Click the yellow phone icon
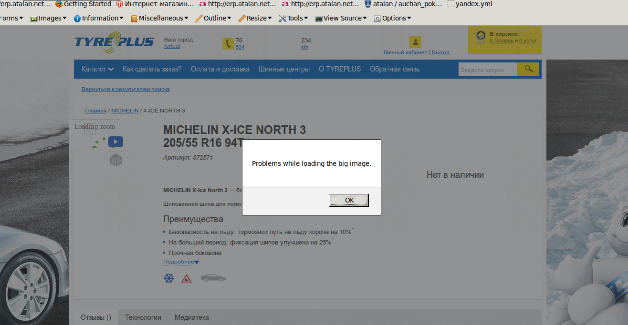The image size is (628, 325). [228, 43]
